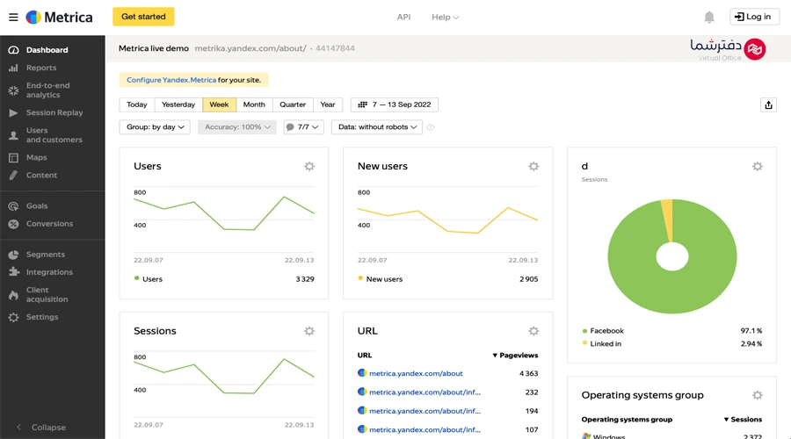
Task: Open Users widget settings gear
Action: point(309,166)
